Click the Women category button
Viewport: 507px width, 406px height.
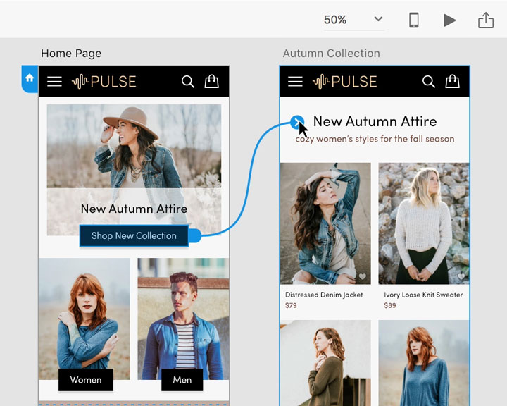pos(85,380)
